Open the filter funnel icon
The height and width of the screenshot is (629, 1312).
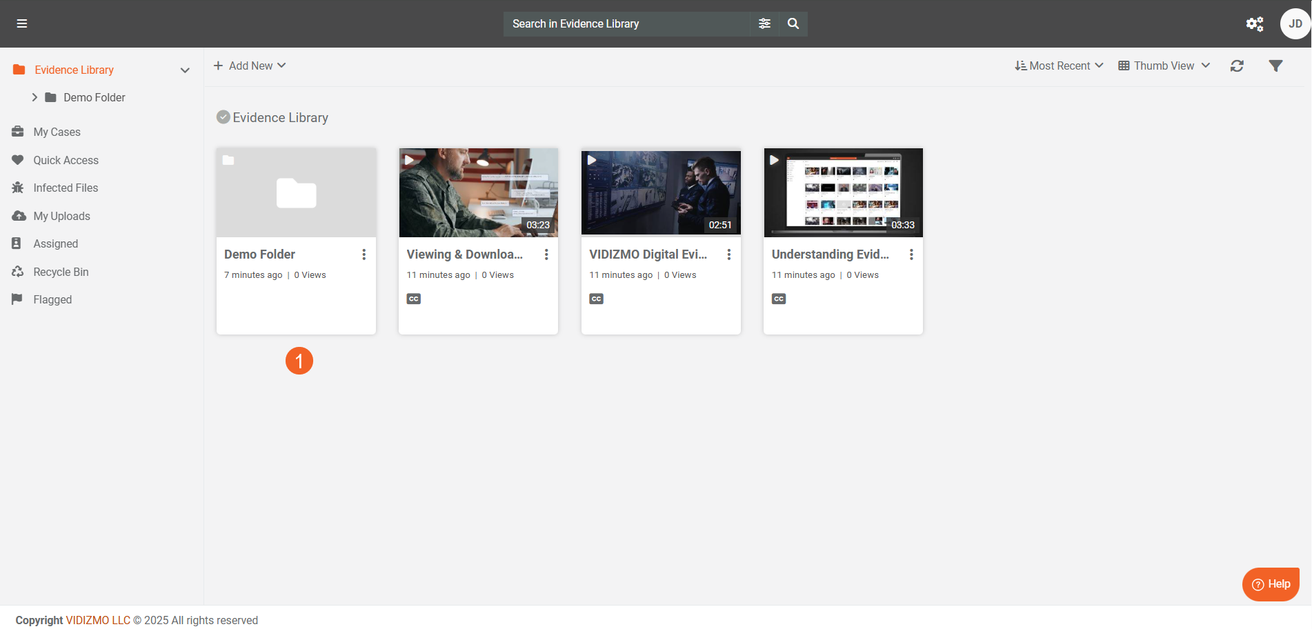(1275, 66)
